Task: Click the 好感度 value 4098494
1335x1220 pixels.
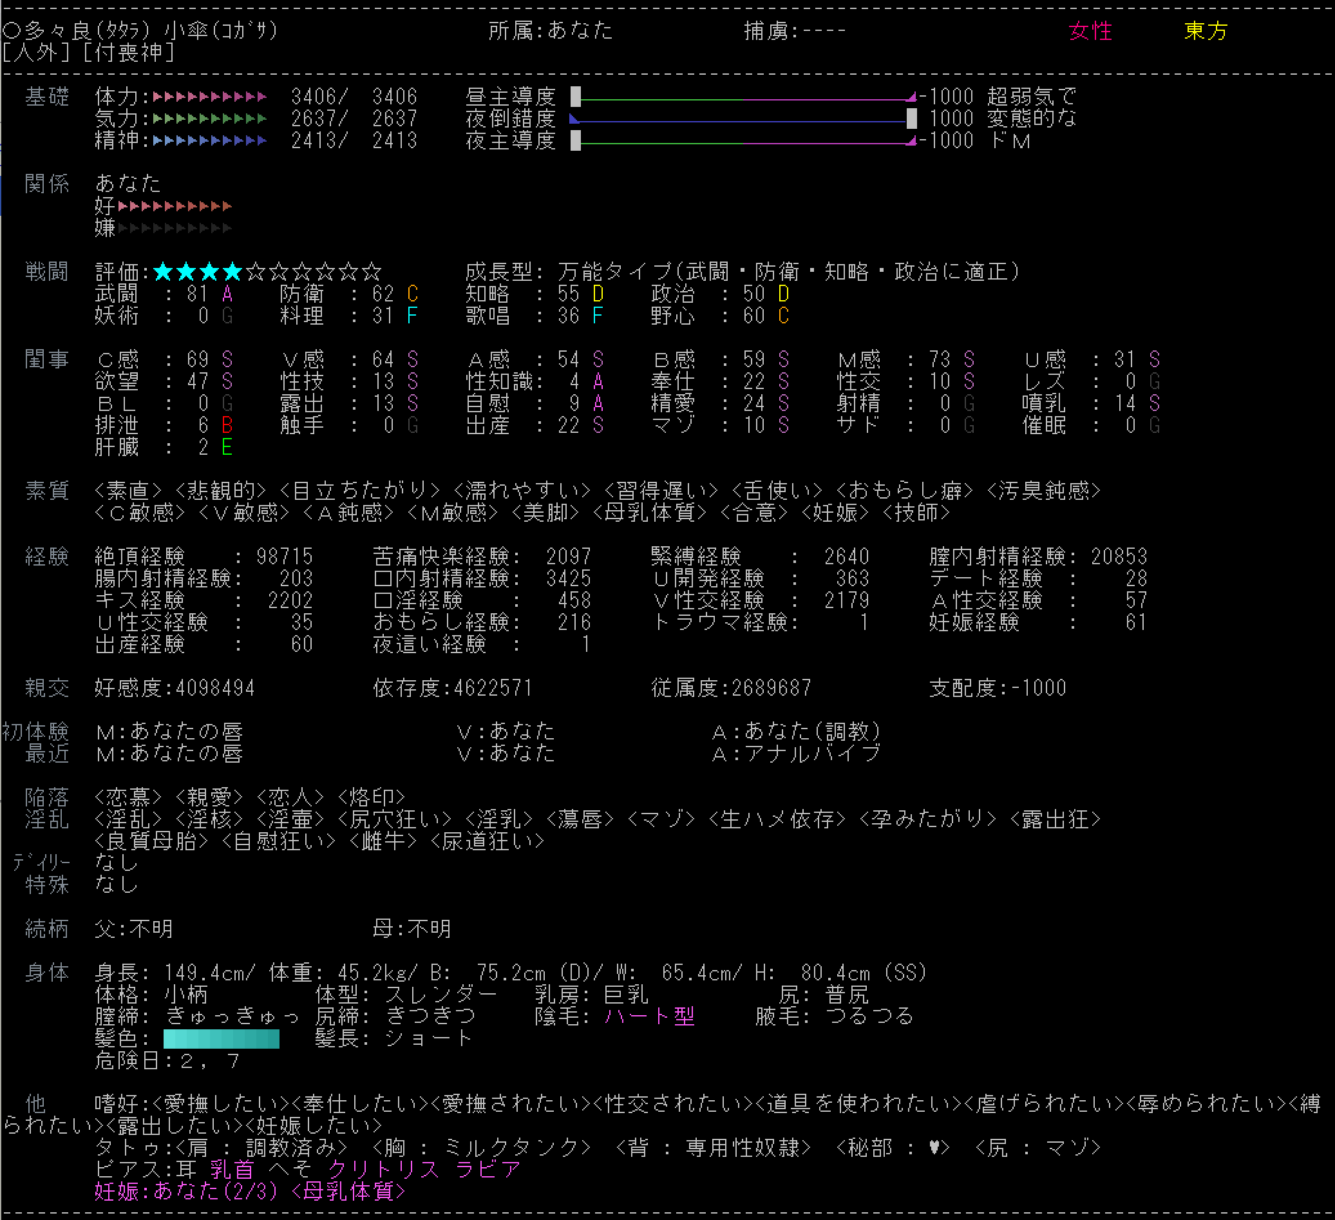Action: (214, 688)
